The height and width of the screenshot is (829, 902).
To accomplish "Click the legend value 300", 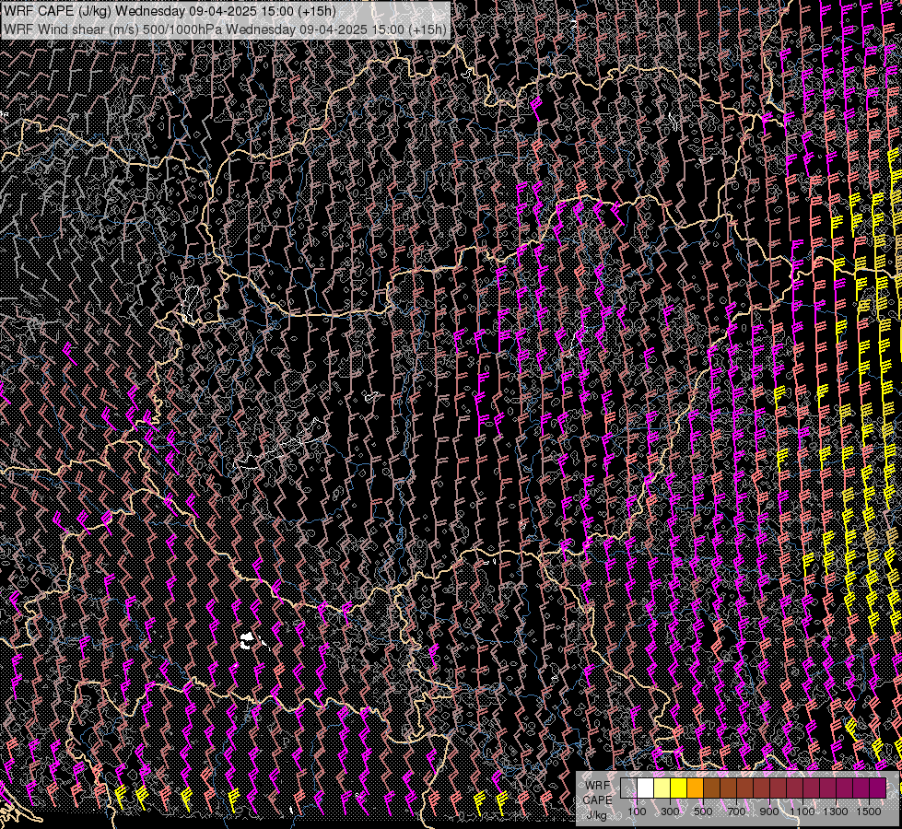I will pos(670,811).
